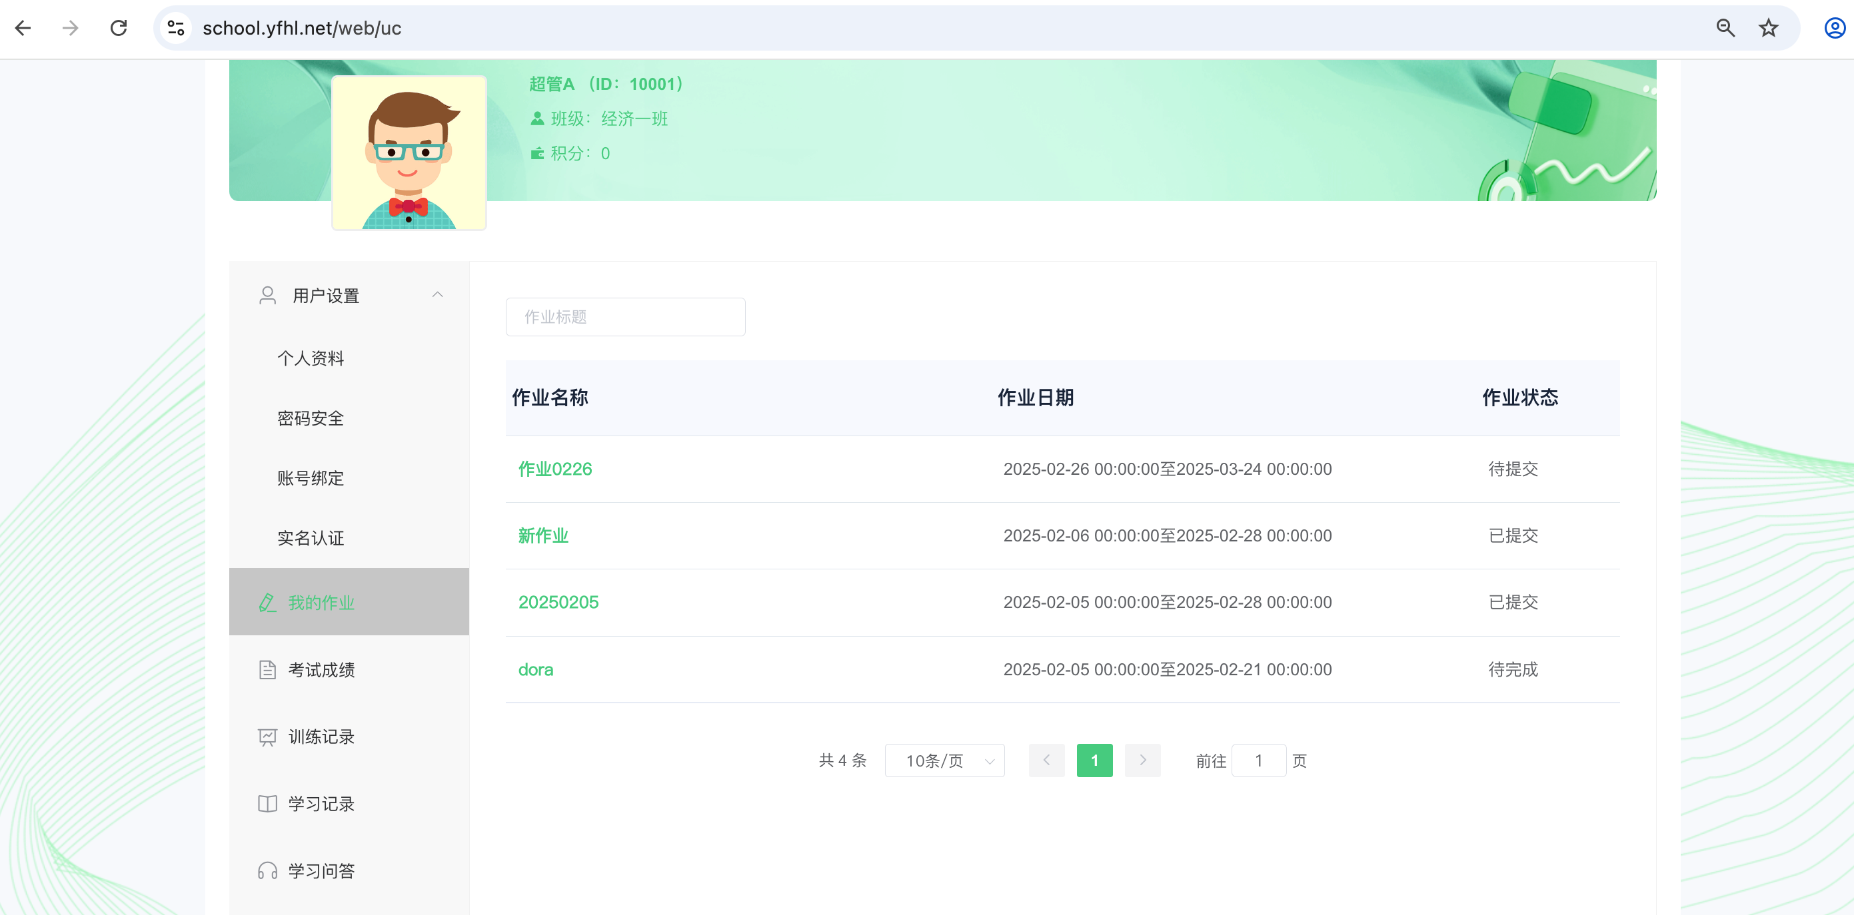Click the 积分: 0 points text
Viewport: 1854px width, 915px height.
[x=580, y=153]
